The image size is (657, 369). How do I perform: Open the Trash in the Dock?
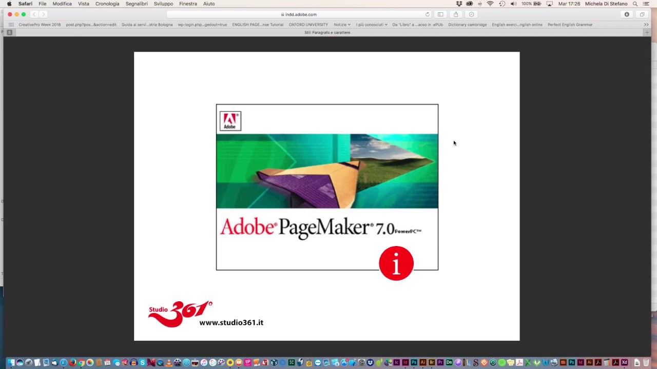(646, 362)
